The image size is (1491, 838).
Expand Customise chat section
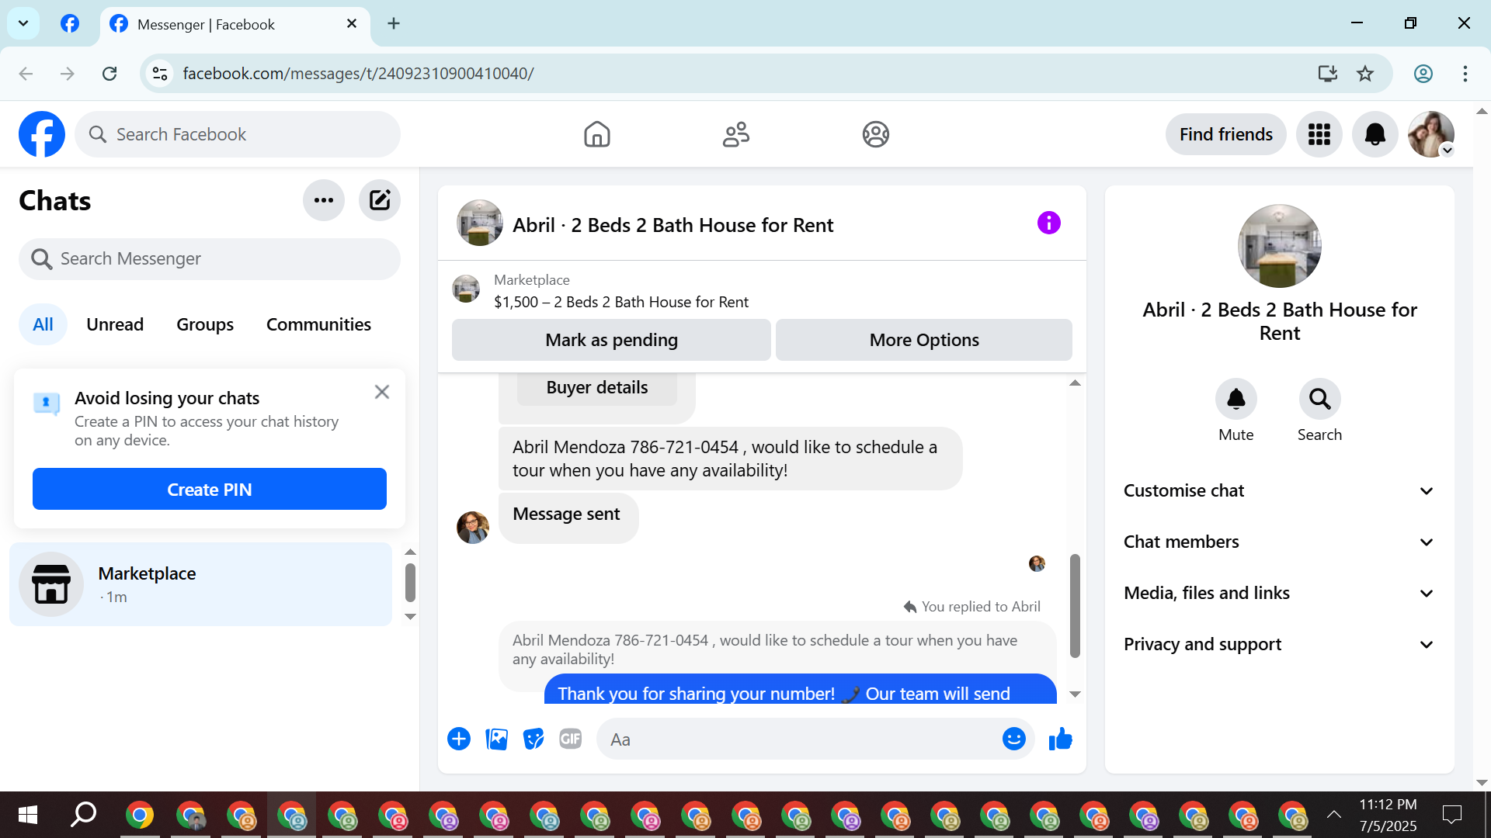pyautogui.click(x=1279, y=490)
